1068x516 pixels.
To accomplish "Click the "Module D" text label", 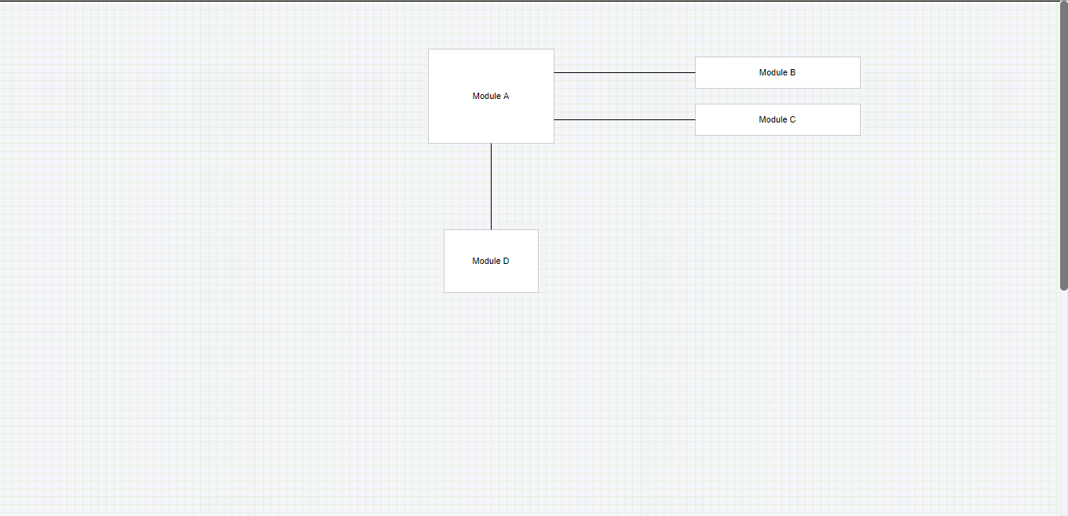I will tap(491, 261).
